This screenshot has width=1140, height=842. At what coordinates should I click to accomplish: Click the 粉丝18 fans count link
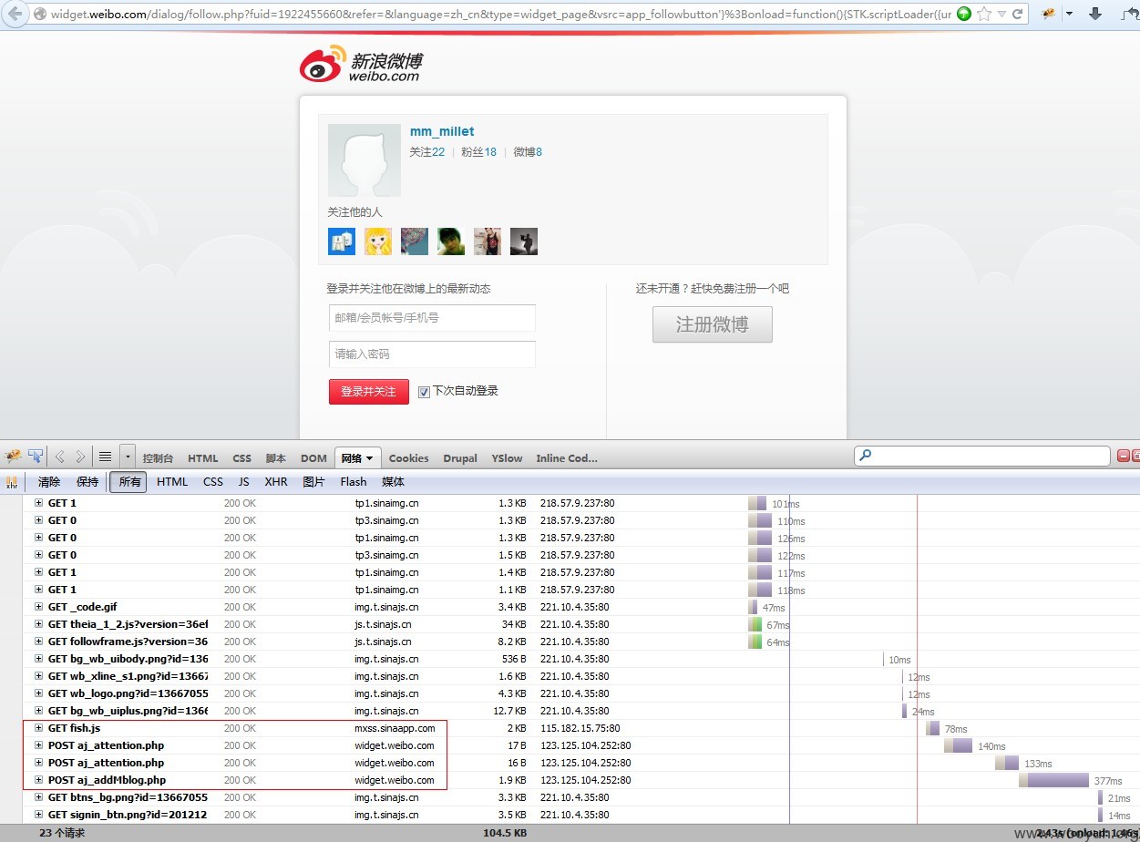pos(479,152)
